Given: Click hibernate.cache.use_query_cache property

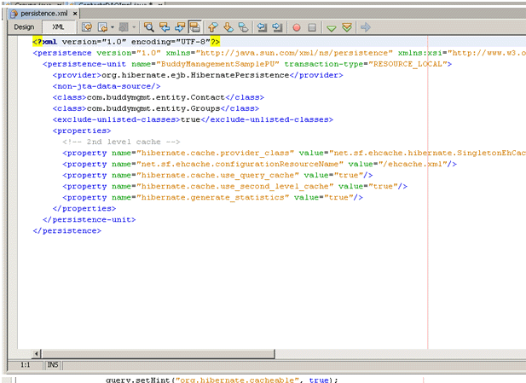Looking at the screenshot, I should pos(217,175).
